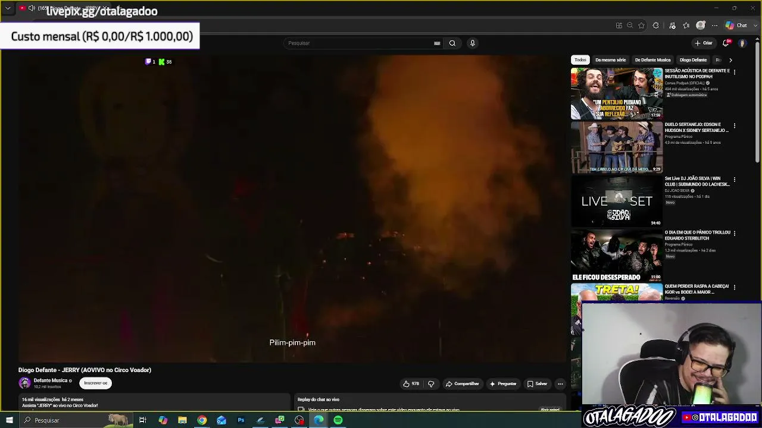762x428 pixels.
Task: Open YouTube notifications bell
Action: [726, 43]
